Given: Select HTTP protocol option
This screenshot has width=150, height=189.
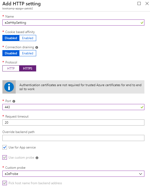Looking at the screenshot, I should 11,69.
